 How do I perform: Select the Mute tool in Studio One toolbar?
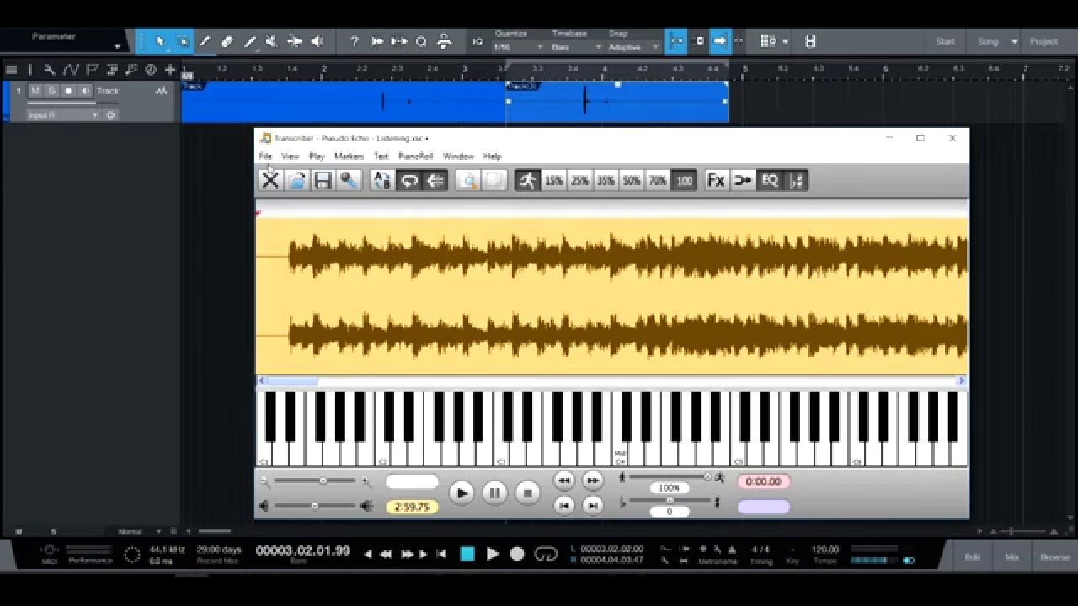click(271, 41)
